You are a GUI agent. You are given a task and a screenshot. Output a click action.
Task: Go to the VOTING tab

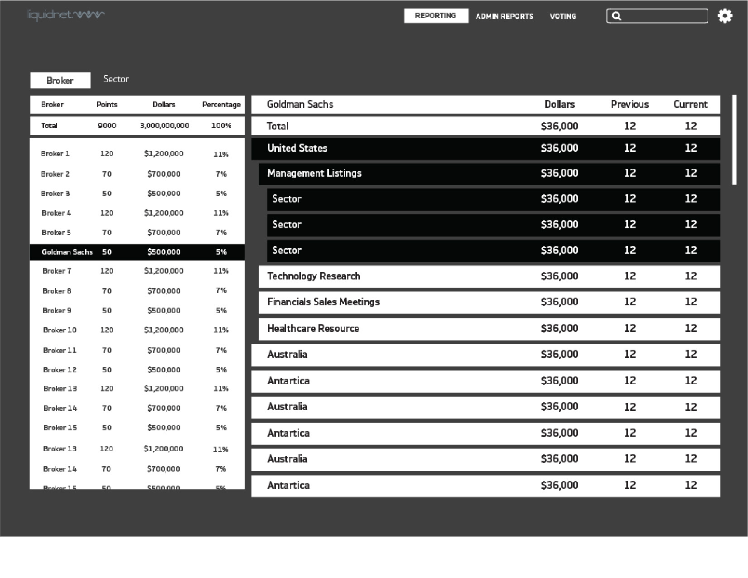(563, 16)
